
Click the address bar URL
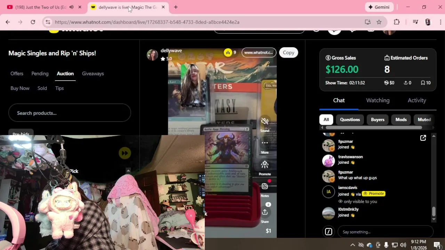(x=147, y=22)
